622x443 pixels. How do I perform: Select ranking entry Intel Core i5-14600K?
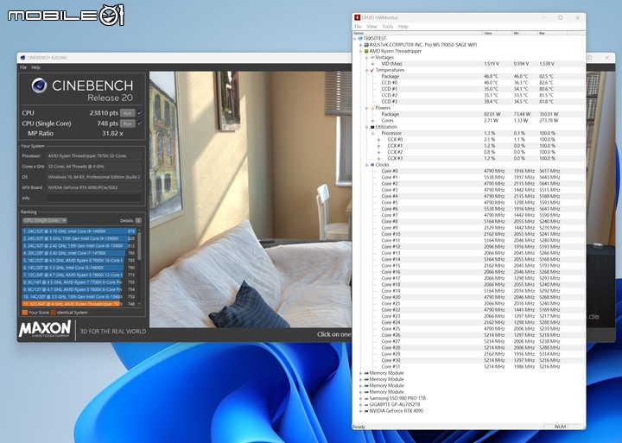coord(79,268)
